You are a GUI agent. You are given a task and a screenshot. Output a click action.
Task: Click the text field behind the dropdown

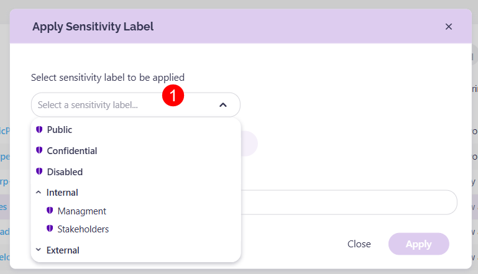coord(348,203)
